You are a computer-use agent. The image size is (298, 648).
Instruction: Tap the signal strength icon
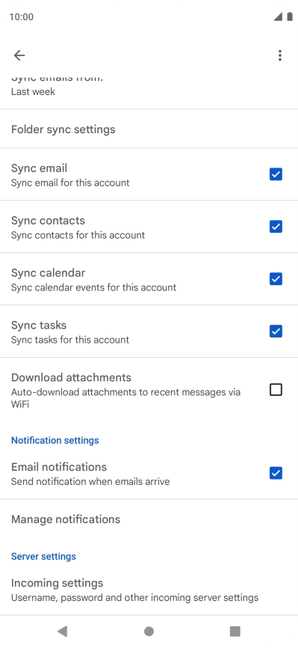point(278,16)
